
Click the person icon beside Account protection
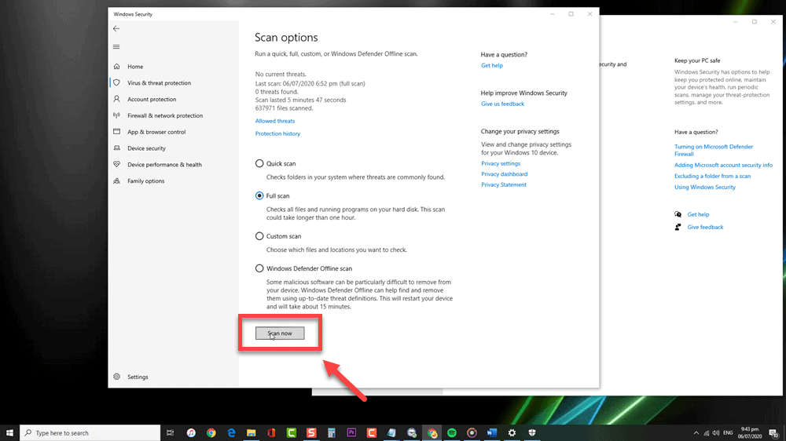coord(117,99)
